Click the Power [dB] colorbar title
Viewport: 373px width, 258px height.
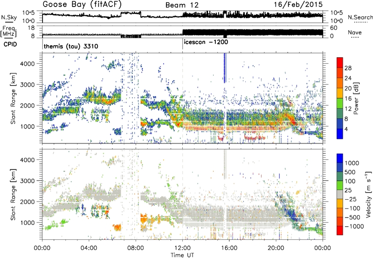[x=356, y=98]
